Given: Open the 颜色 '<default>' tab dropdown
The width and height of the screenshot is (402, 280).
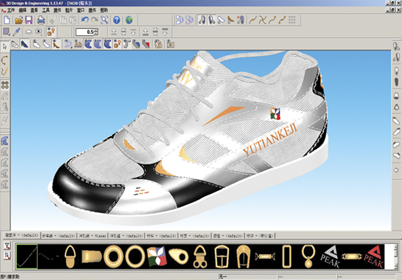Looking at the screenshot, I should coord(228,236).
